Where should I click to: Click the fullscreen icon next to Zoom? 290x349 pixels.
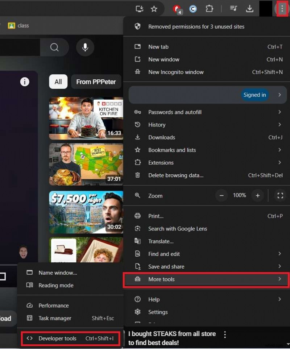point(280,195)
